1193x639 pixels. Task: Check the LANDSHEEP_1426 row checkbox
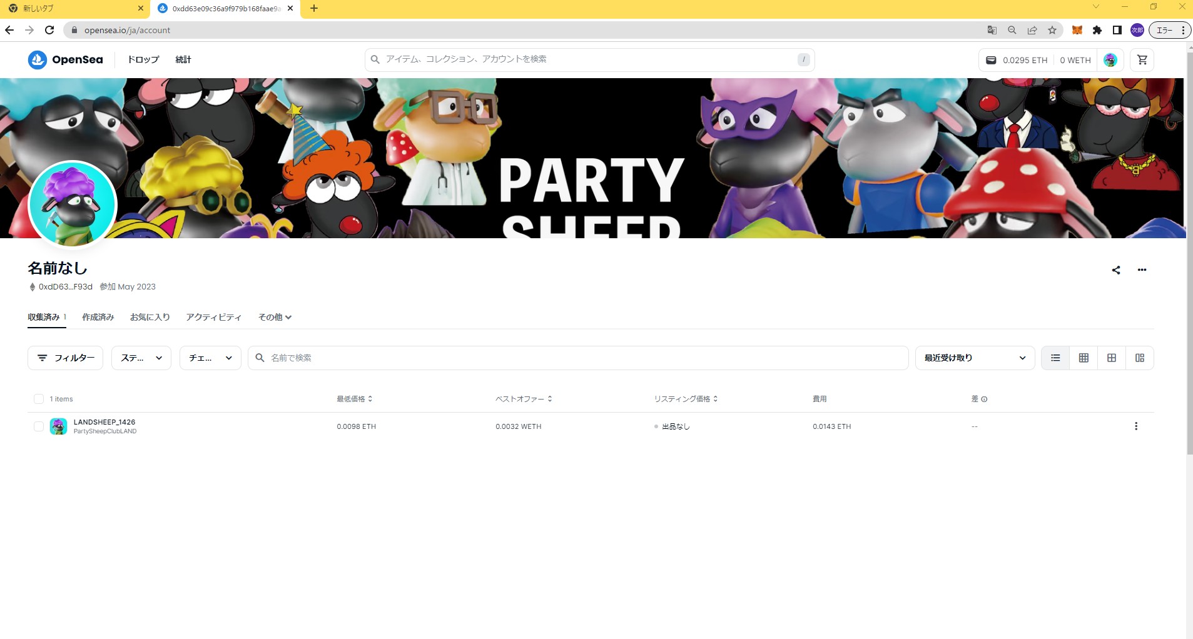(x=39, y=426)
